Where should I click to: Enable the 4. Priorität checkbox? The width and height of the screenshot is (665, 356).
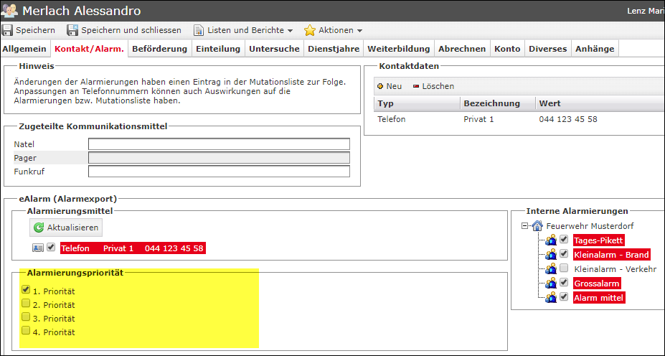26,331
